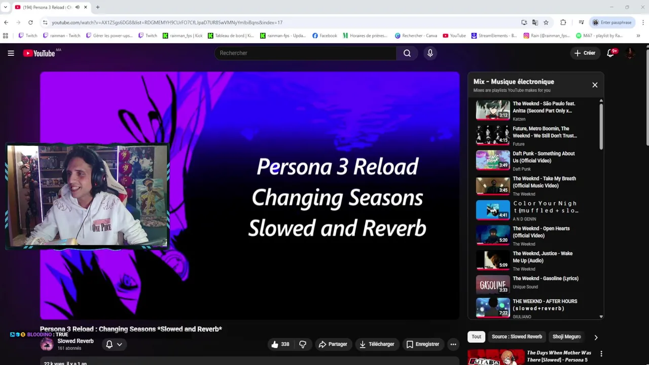This screenshot has height=365, width=649.
Task: Close the Persona 3 Reload tab
Action: (86, 7)
